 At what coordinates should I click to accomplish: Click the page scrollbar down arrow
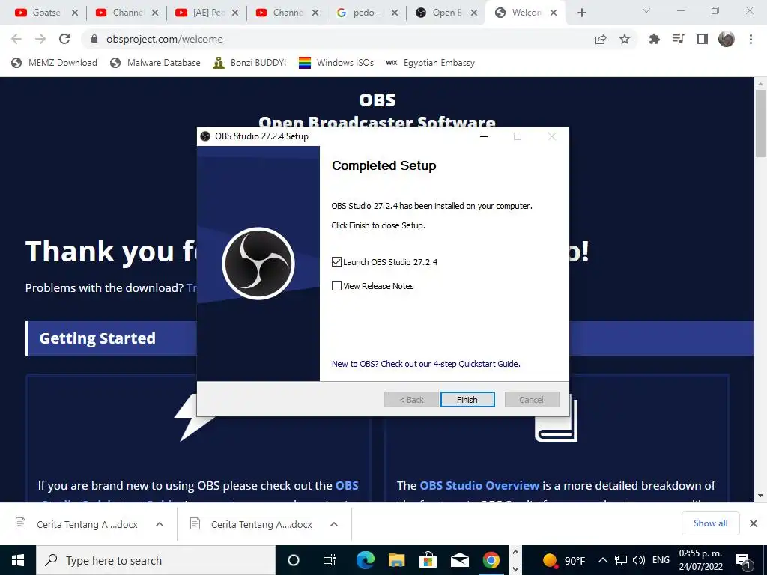[761, 496]
